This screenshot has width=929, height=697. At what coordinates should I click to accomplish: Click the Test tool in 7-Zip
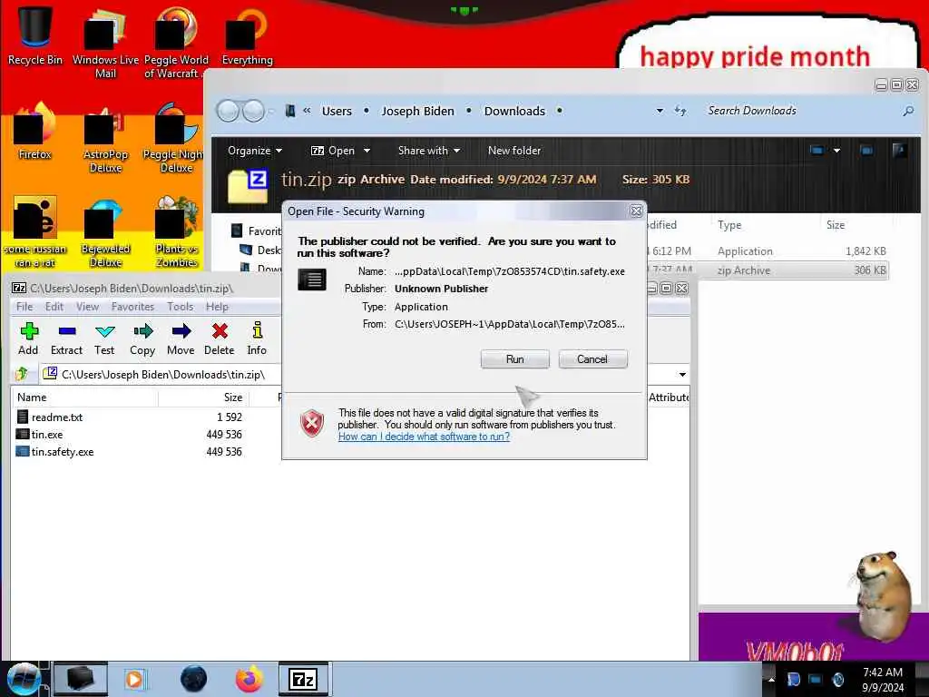(104, 339)
